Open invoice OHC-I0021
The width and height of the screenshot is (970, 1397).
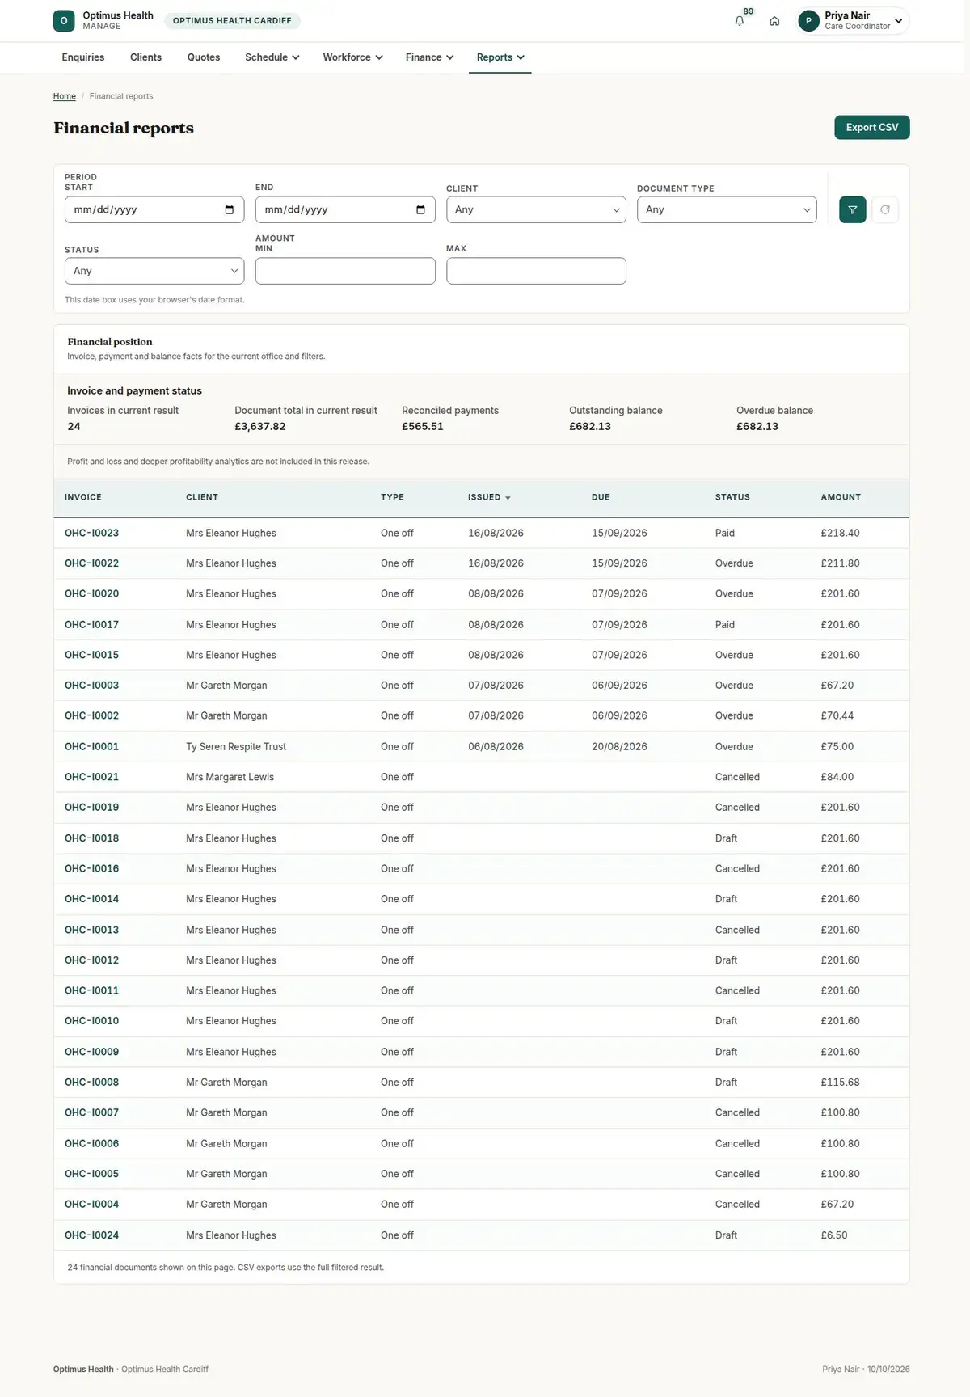pyautogui.click(x=91, y=777)
